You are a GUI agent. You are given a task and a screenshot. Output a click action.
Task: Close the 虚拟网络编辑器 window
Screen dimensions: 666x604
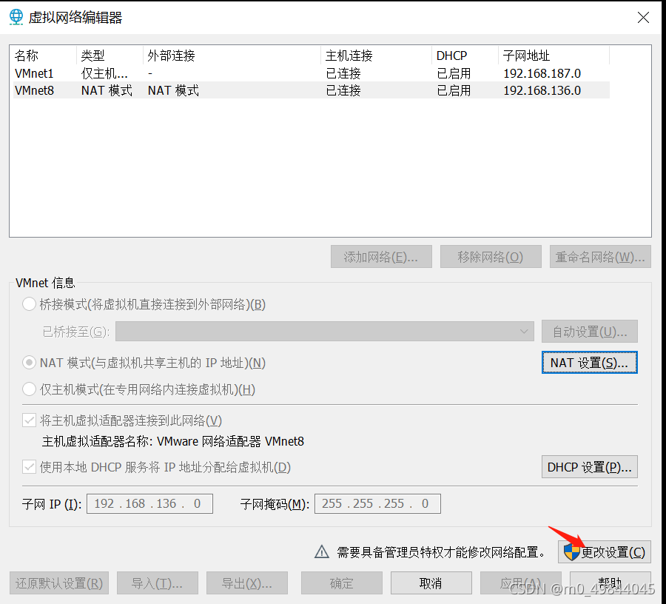point(643,18)
